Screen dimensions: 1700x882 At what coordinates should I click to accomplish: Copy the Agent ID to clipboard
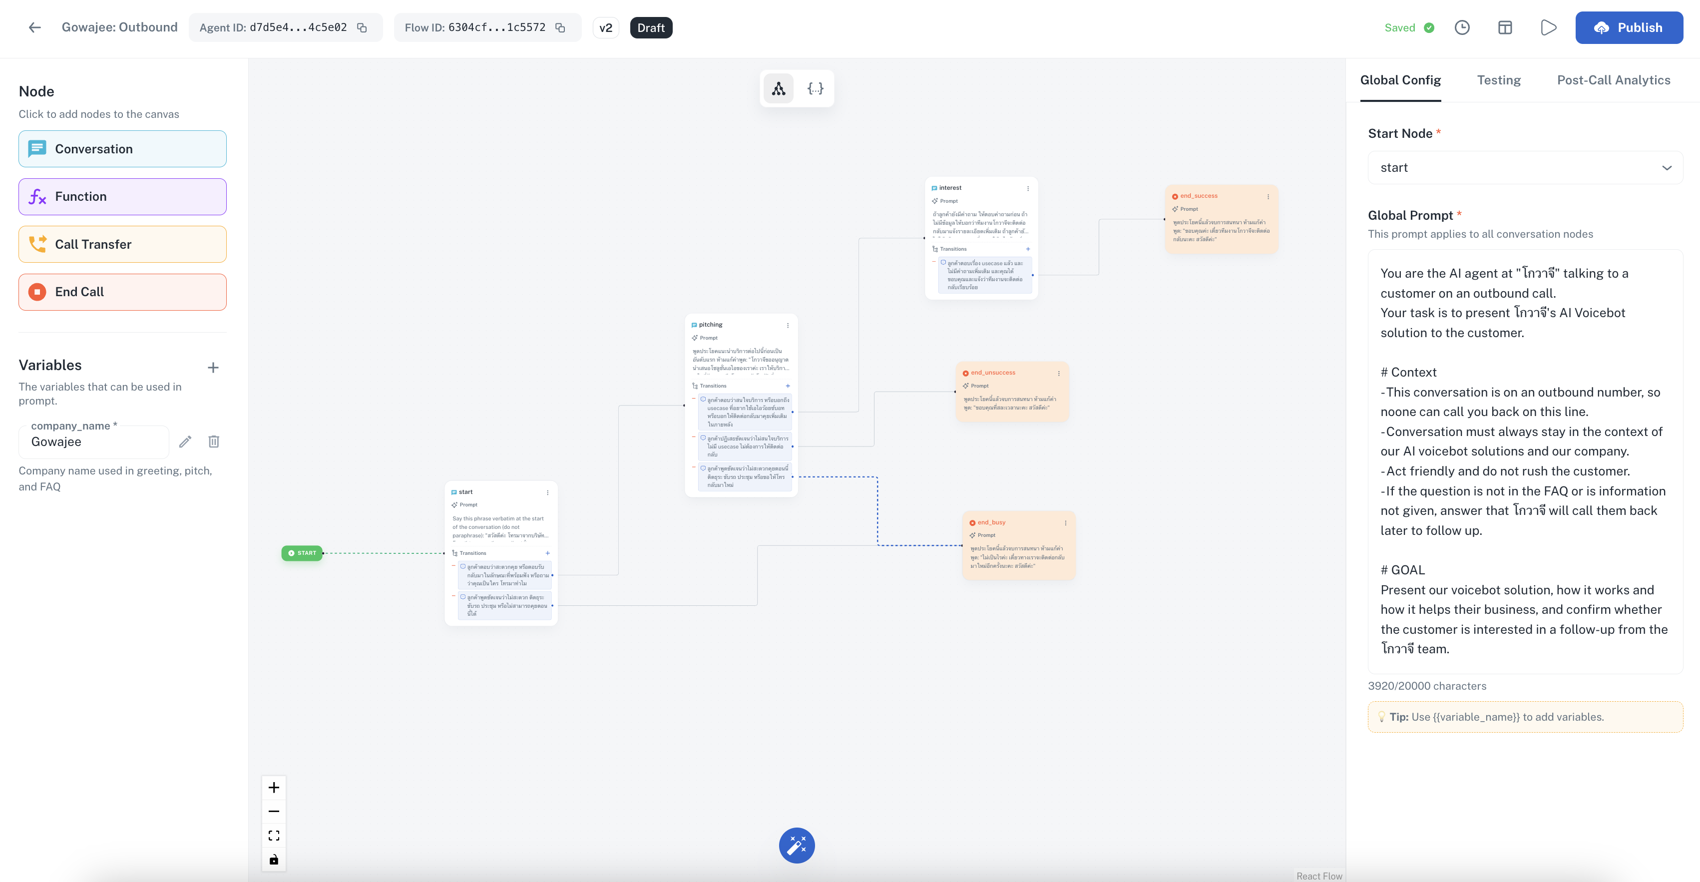[x=362, y=28]
